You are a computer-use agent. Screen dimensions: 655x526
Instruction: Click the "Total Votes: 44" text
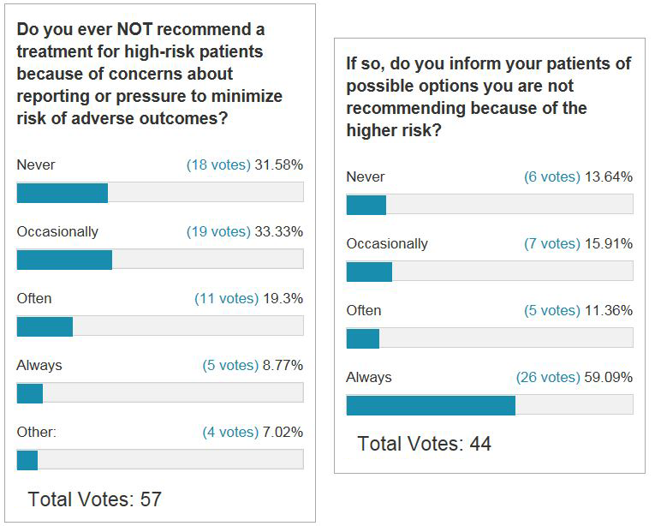(x=424, y=444)
